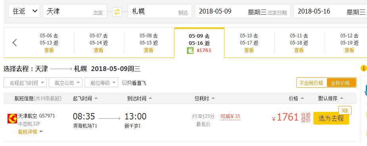Check the 只看直飞 direct flights box
367x146 pixels.
click(125, 83)
